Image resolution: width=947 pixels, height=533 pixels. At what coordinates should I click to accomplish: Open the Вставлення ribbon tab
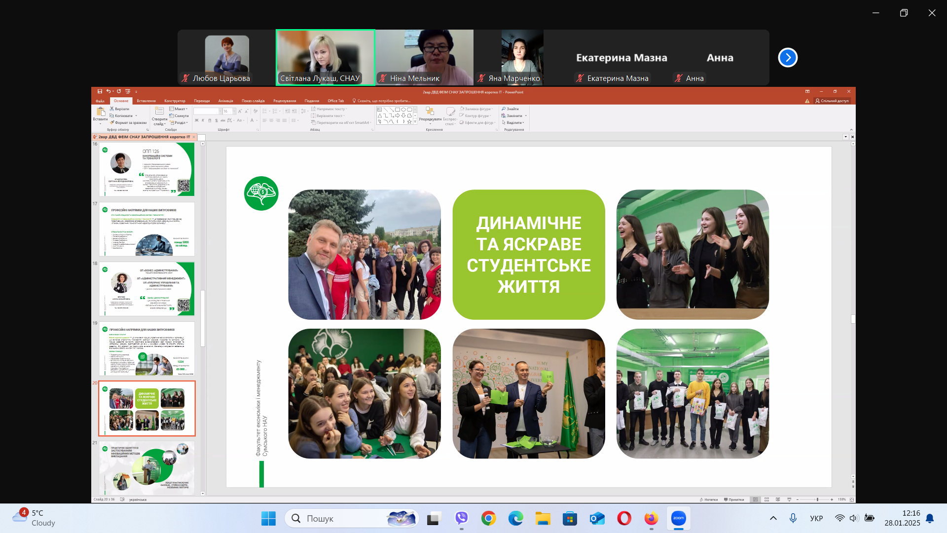click(146, 101)
